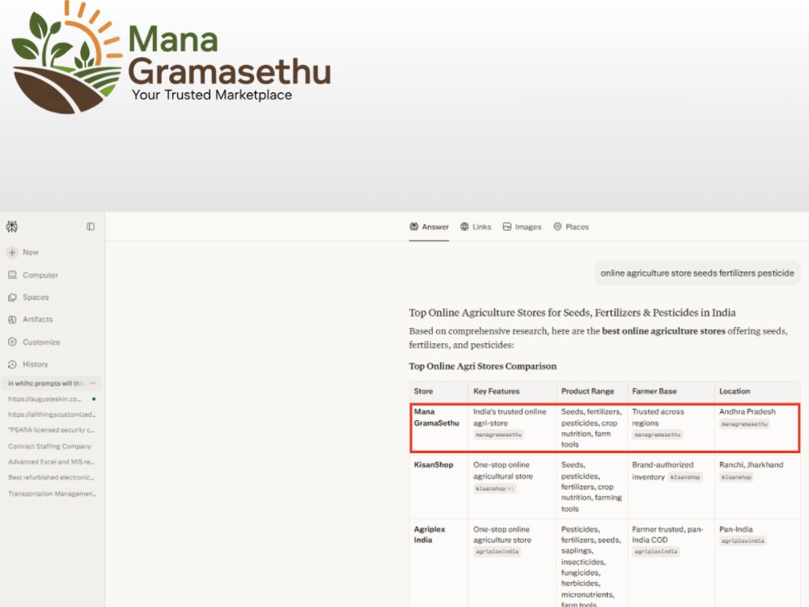Open history thread 'https://augusteskin.co...'
809x607 pixels.
click(x=44, y=399)
